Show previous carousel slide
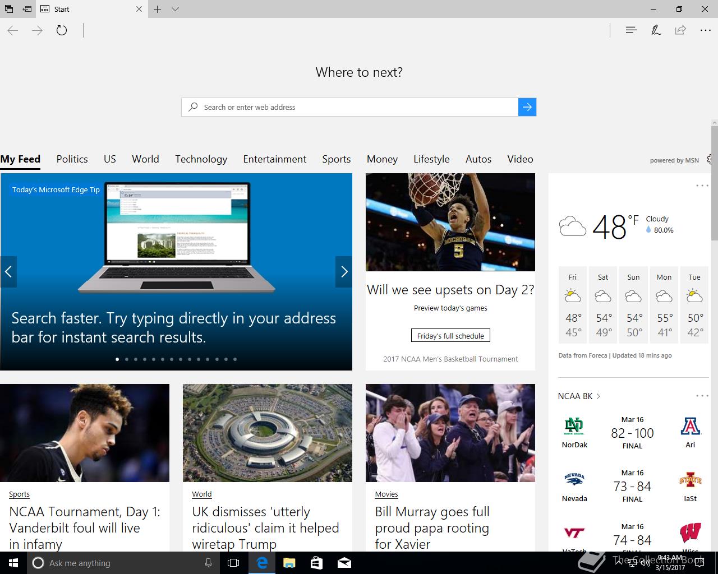Image resolution: width=718 pixels, height=574 pixels. pyautogui.click(x=8, y=272)
